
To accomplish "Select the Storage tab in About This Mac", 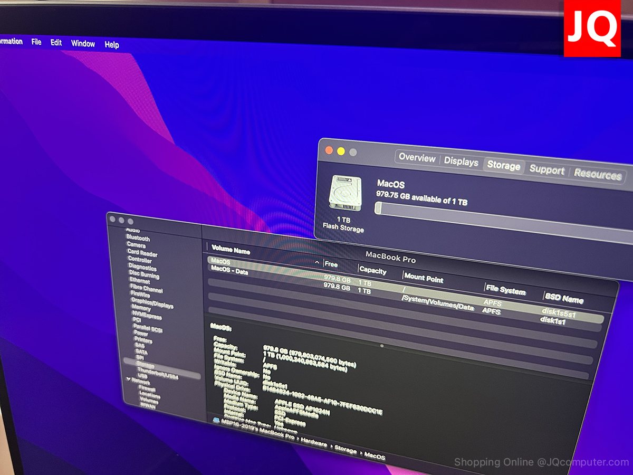I will pyautogui.click(x=504, y=165).
